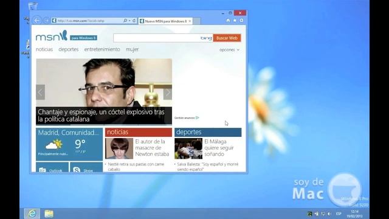
Task: Maximize the Internet Explorer window
Action: tap(230, 13)
